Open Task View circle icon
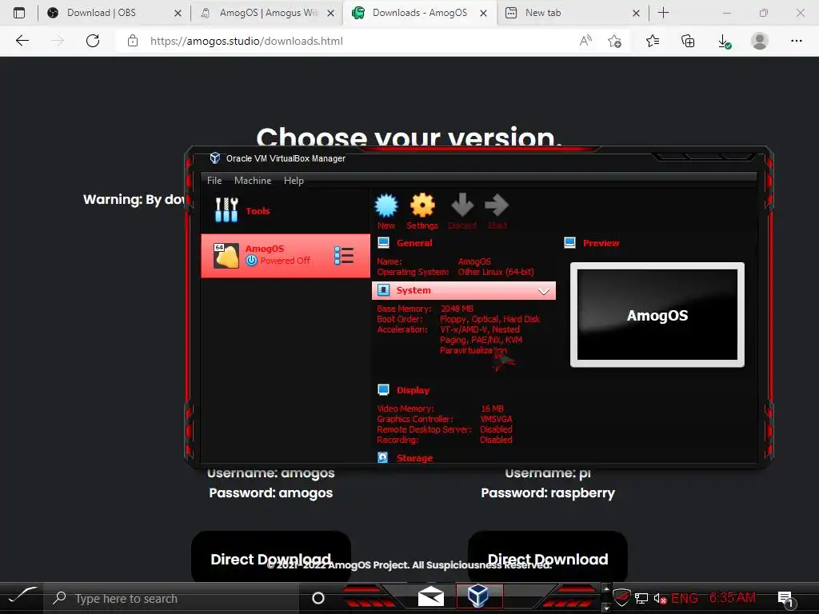Image resolution: width=819 pixels, height=614 pixels. 318,598
